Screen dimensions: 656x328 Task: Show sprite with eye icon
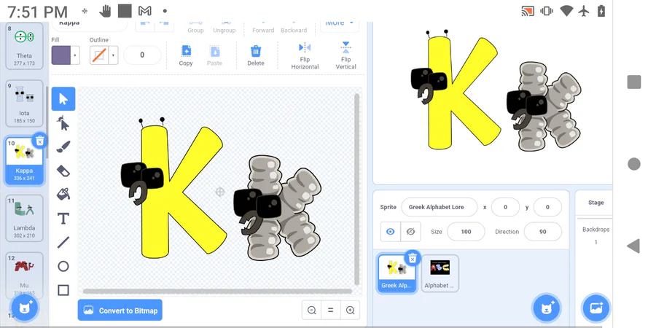391,231
